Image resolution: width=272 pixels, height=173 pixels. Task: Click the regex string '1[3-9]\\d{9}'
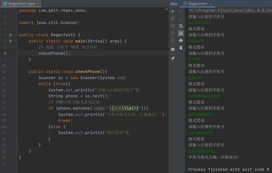click(123, 108)
